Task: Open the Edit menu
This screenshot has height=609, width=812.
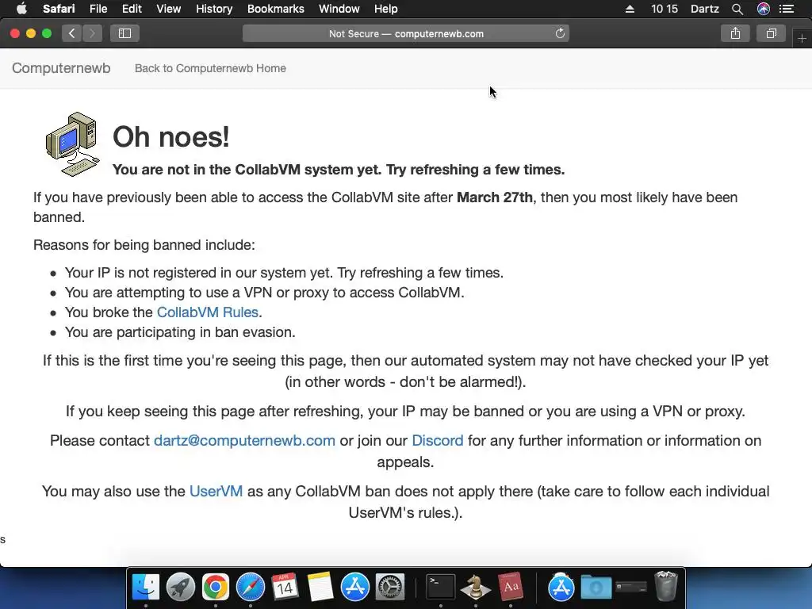Action: (x=132, y=9)
